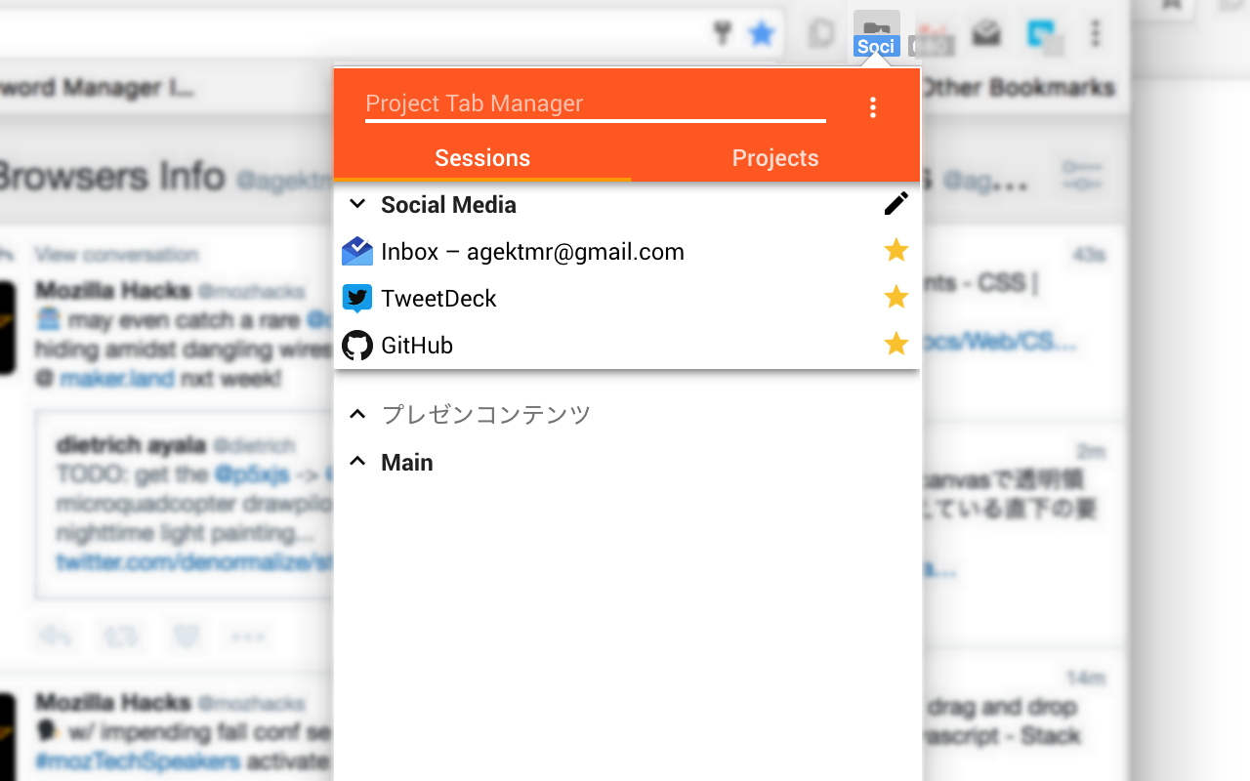
Task: Click like heart under dietrich ayala tweet
Action: (x=187, y=637)
